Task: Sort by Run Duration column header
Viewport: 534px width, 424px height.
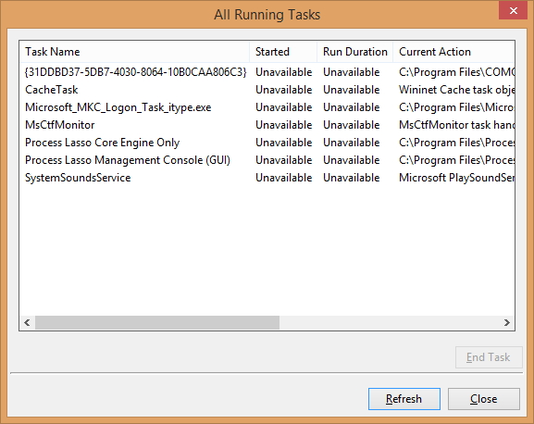Action: (354, 52)
